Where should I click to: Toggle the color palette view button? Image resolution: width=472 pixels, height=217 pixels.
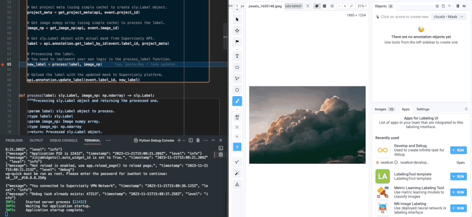[317, 6]
